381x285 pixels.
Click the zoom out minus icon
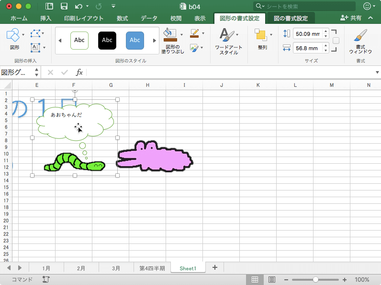pyautogui.click(x=286, y=280)
